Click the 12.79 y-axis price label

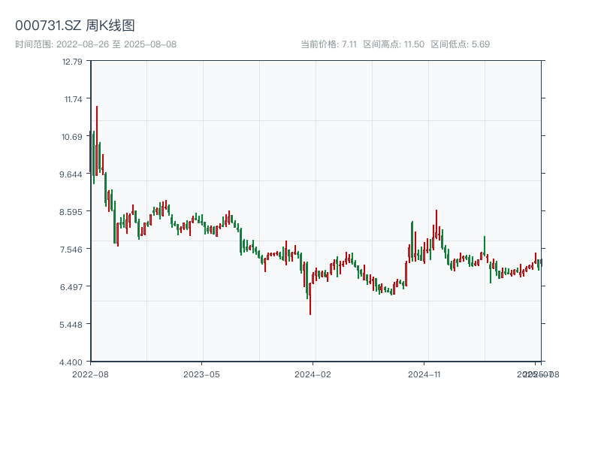coord(72,62)
